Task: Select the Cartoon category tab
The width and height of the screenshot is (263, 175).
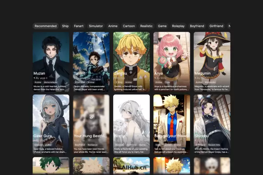Action: 129,26
